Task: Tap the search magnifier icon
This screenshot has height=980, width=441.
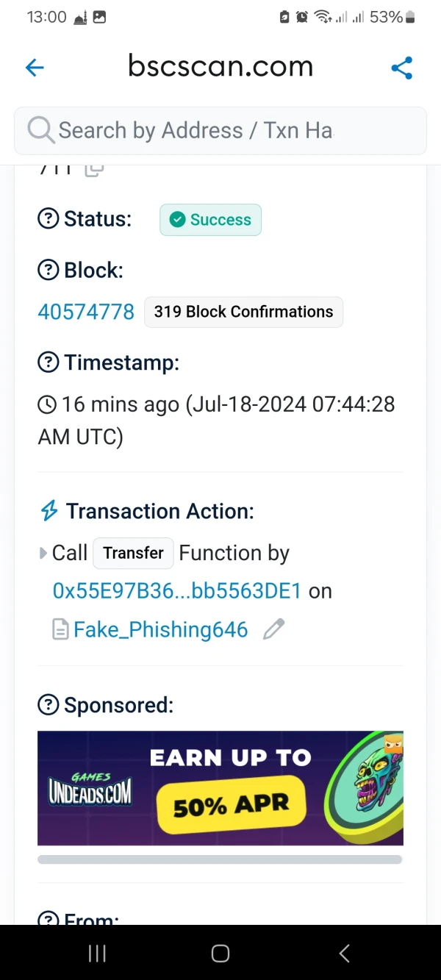Action: point(41,131)
